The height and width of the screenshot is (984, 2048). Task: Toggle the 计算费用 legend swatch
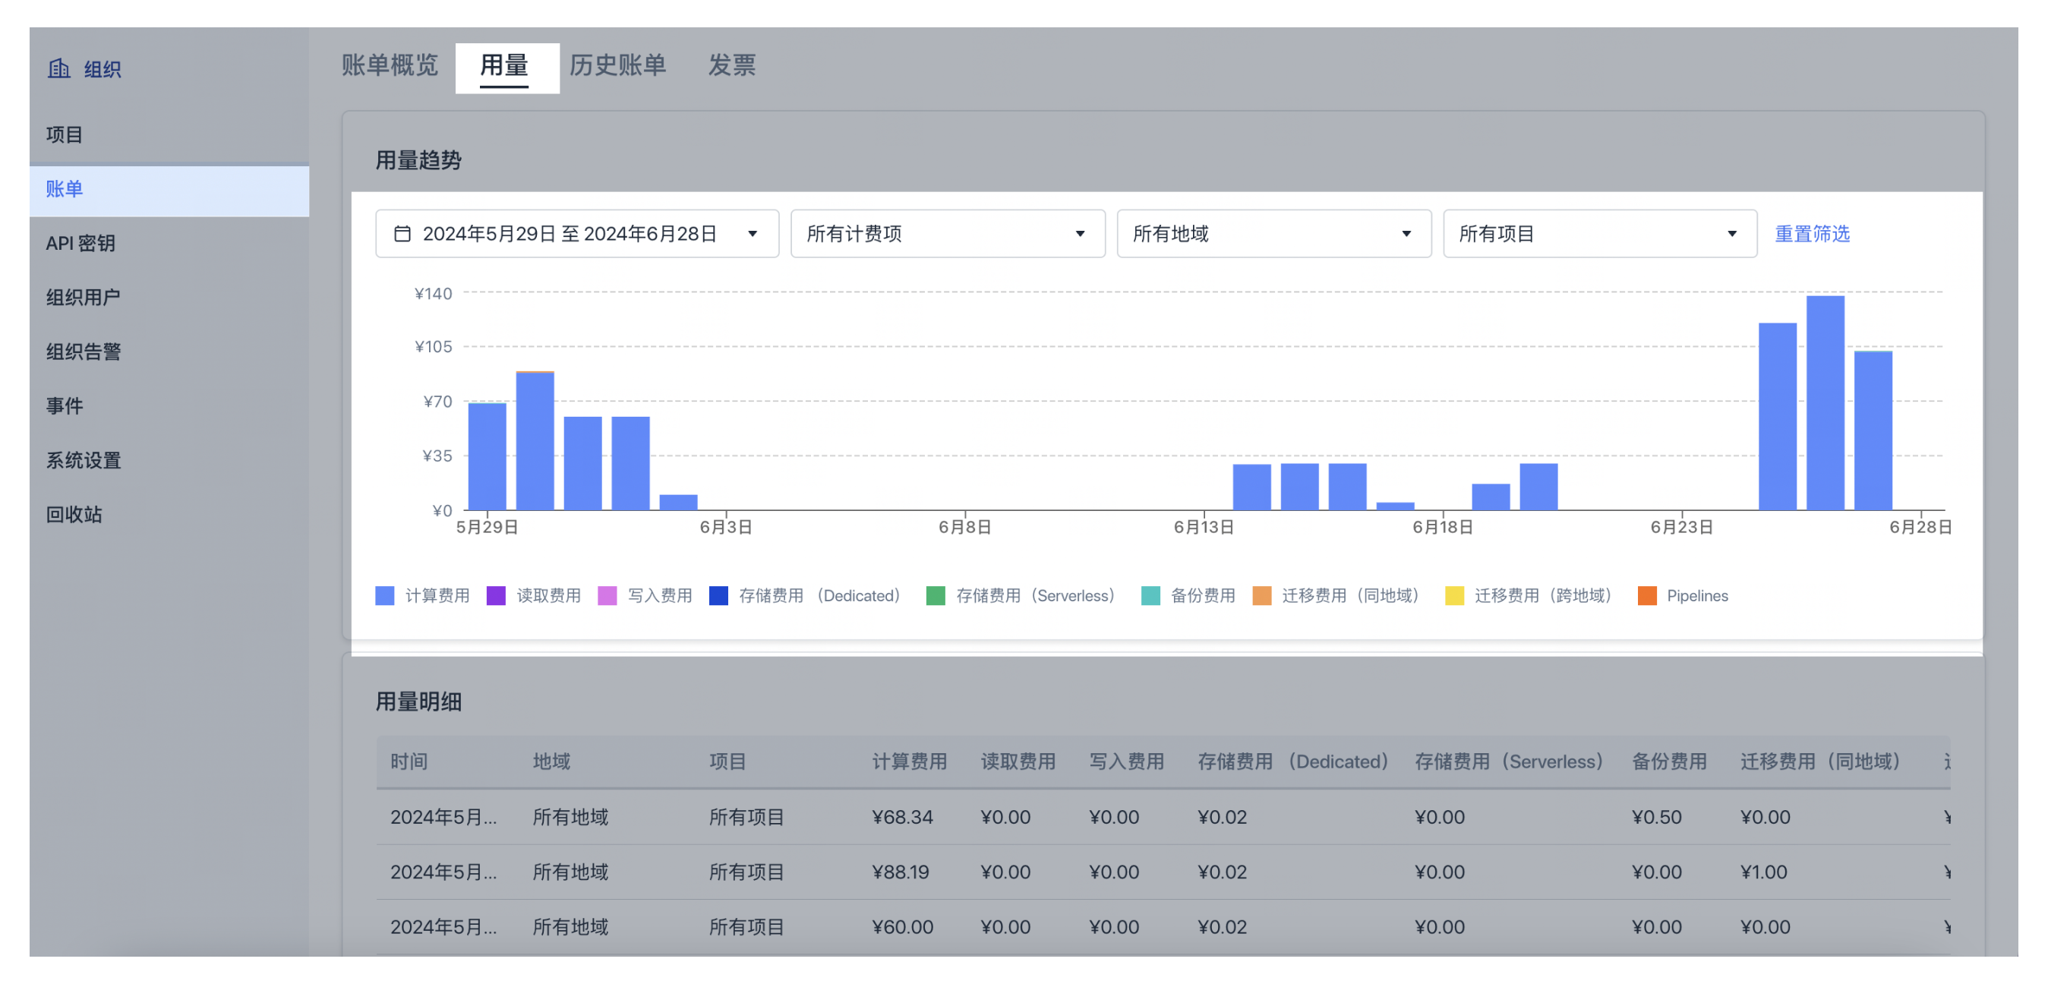pos(385,596)
